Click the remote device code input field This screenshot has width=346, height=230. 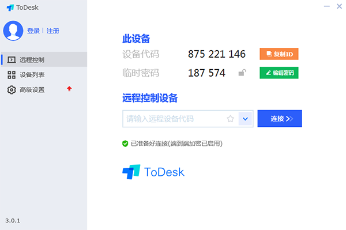tap(174, 119)
